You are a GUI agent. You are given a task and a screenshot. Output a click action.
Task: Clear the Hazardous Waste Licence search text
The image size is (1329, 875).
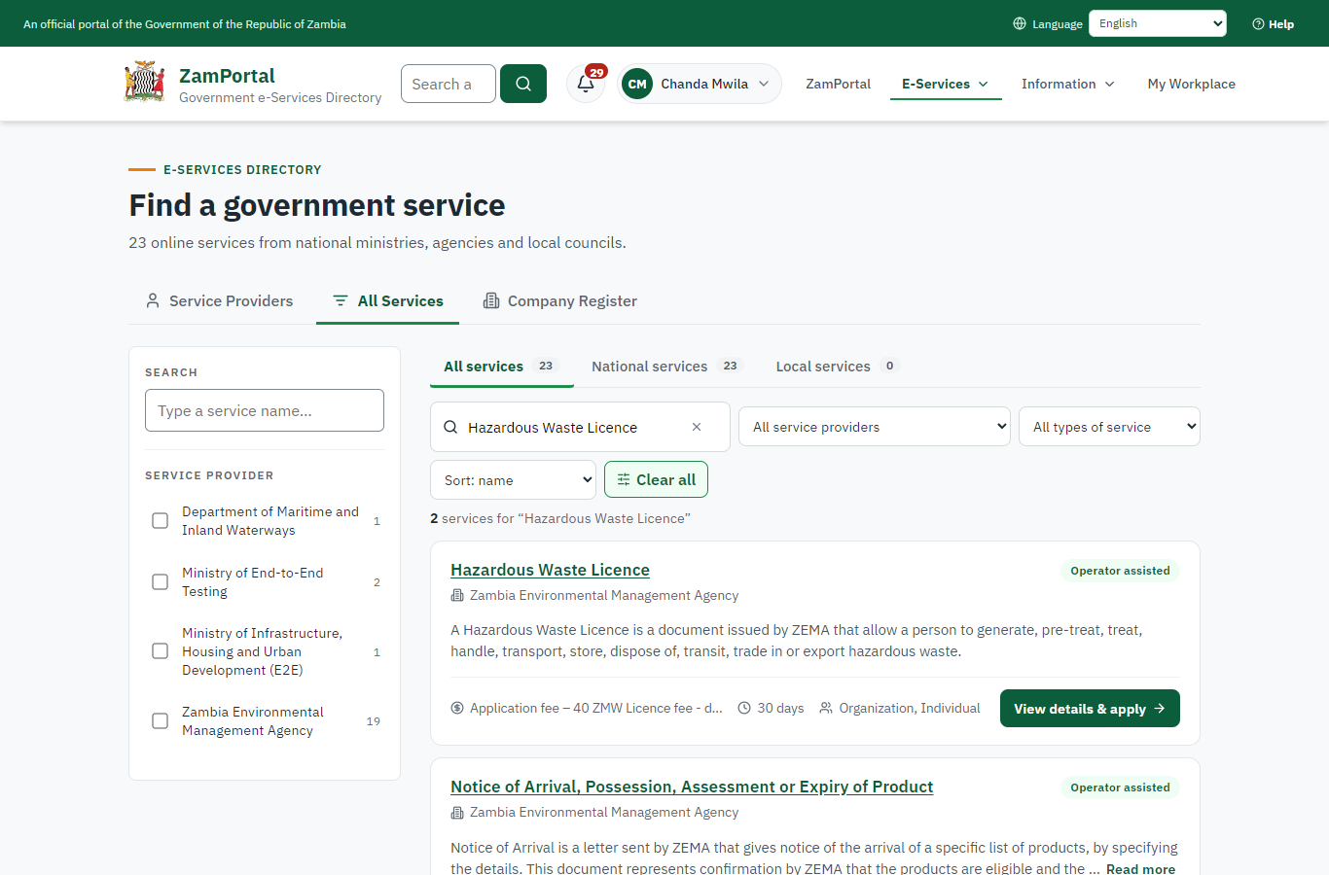click(697, 427)
